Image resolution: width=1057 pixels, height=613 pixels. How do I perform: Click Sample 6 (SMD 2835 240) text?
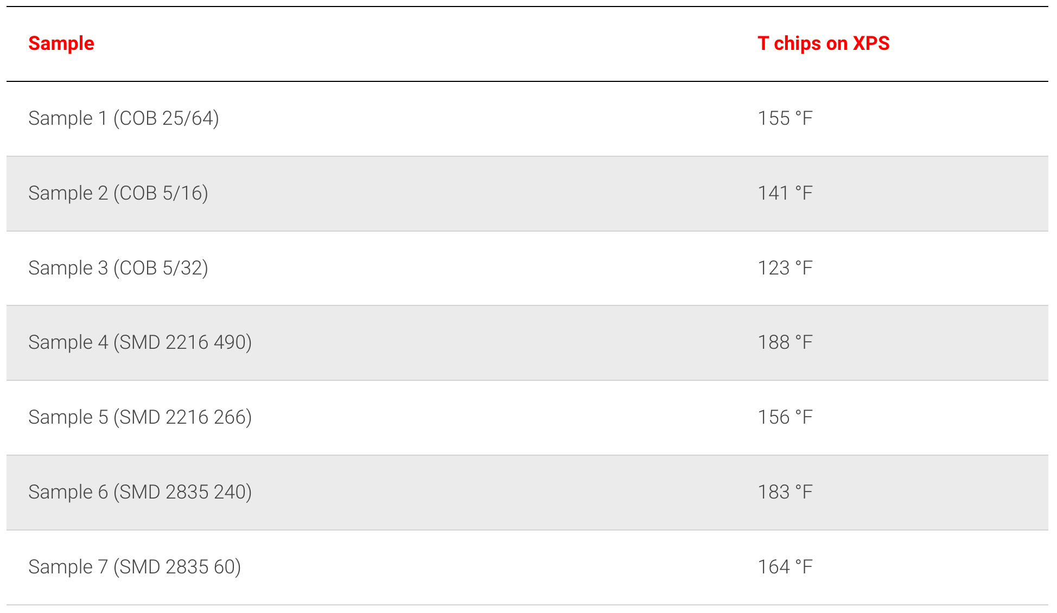pyautogui.click(x=140, y=492)
